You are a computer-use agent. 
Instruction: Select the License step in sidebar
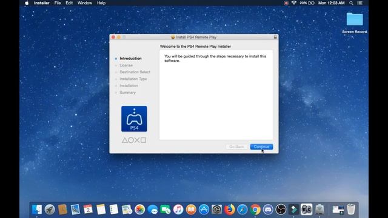(126, 65)
